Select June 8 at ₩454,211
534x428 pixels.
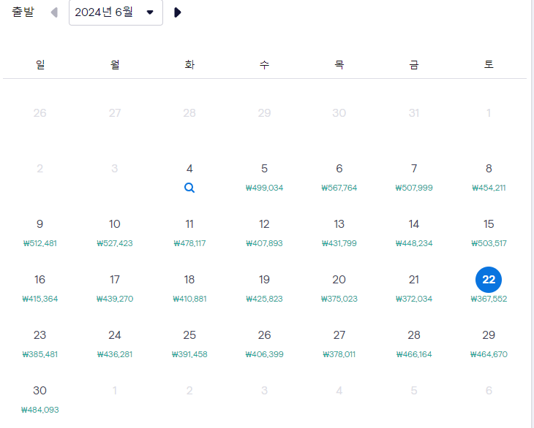(489, 177)
